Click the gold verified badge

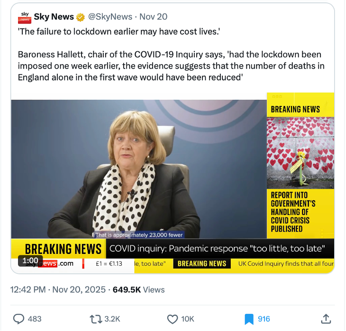pyautogui.click(x=81, y=17)
